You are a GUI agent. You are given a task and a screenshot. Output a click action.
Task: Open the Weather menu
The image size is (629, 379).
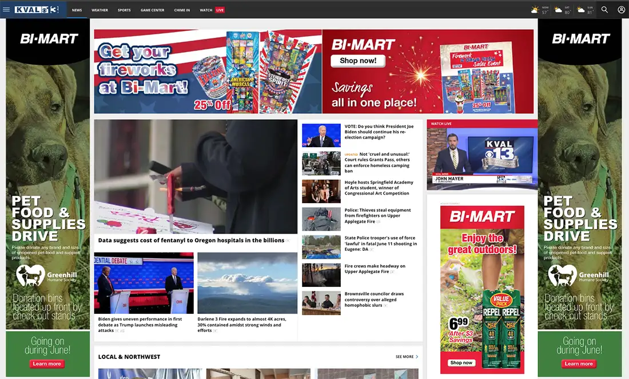pos(99,10)
